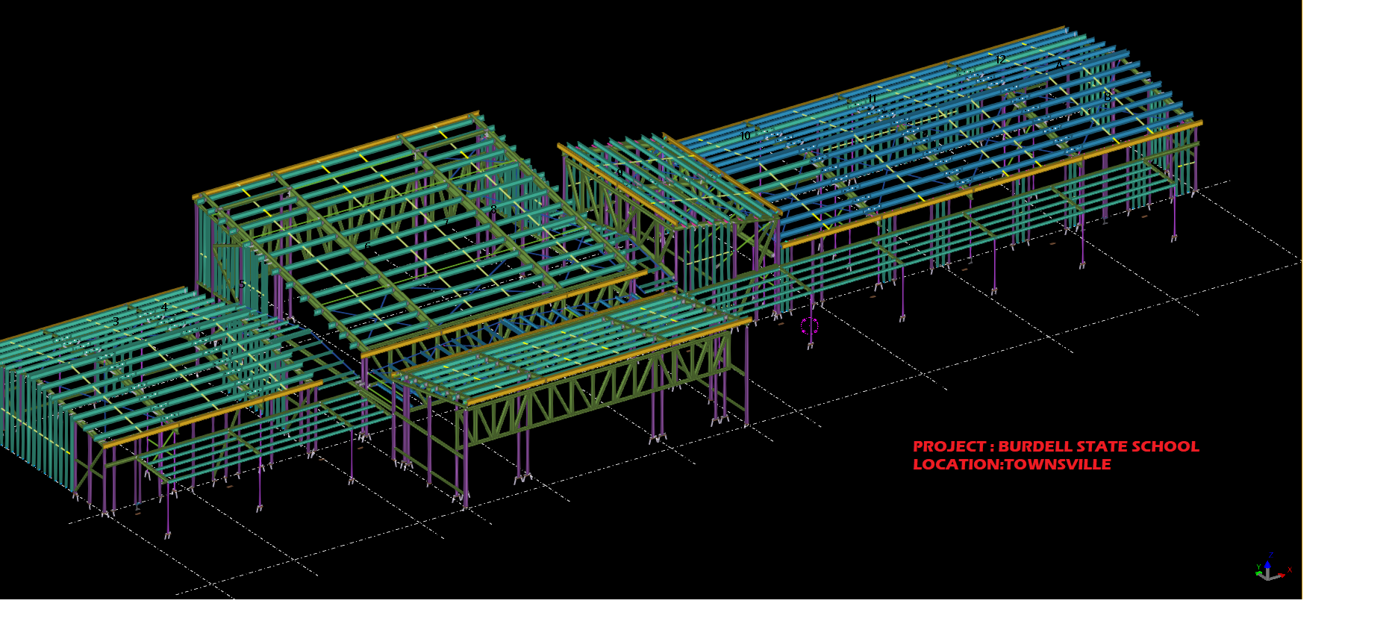Click grid label 10 on blue roof
The image size is (1392, 621).
click(x=745, y=136)
